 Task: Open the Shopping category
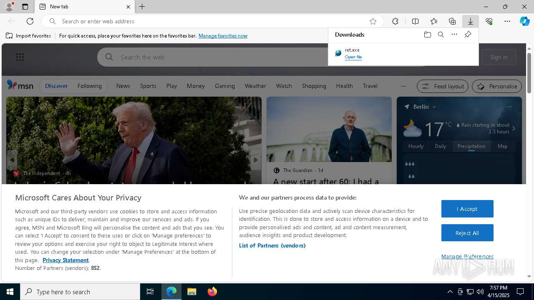point(314,86)
